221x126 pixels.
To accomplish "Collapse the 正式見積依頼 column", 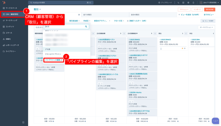I will pyautogui.click(x=124, y=33).
